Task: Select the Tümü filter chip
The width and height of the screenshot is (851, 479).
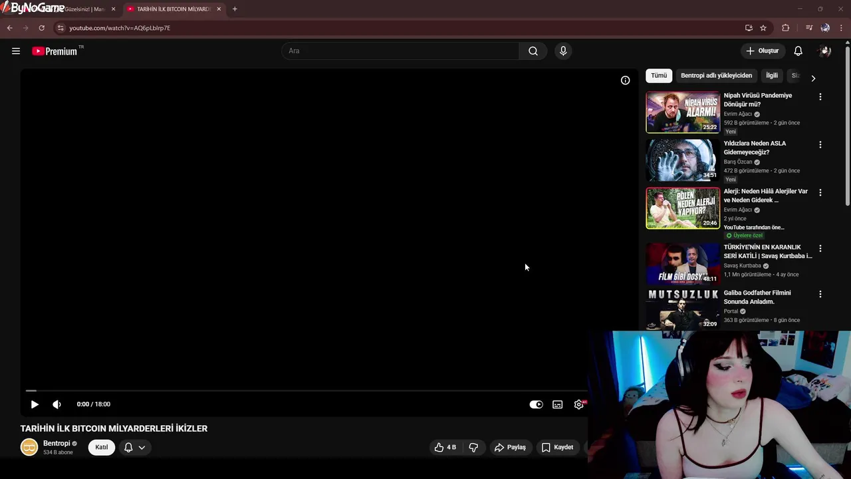Action: coord(659,76)
